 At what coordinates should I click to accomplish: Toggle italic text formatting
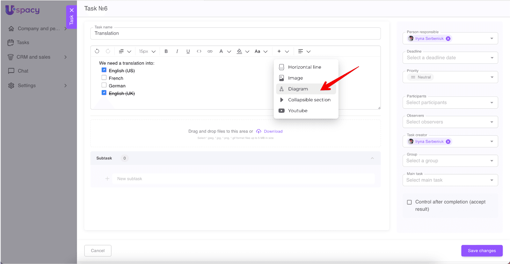click(x=177, y=51)
